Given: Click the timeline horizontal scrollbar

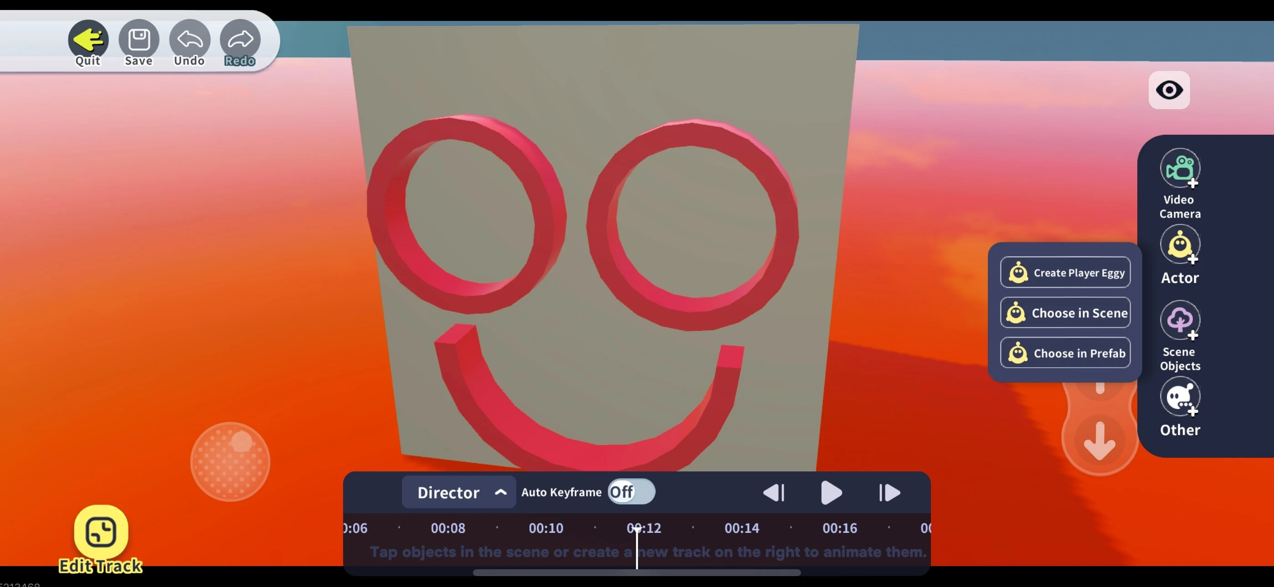Looking at the screenshot, I should 637,573.
